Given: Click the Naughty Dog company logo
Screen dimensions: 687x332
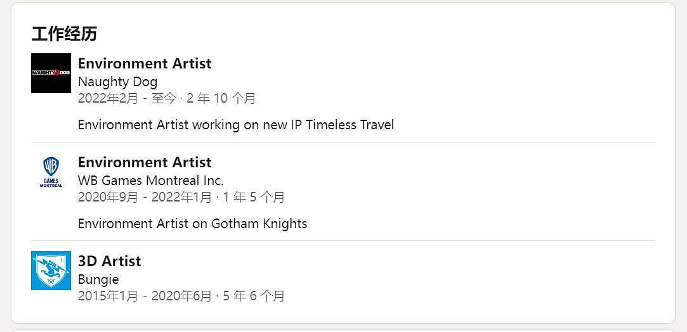Looking at the screenshot, I should 51,73.
